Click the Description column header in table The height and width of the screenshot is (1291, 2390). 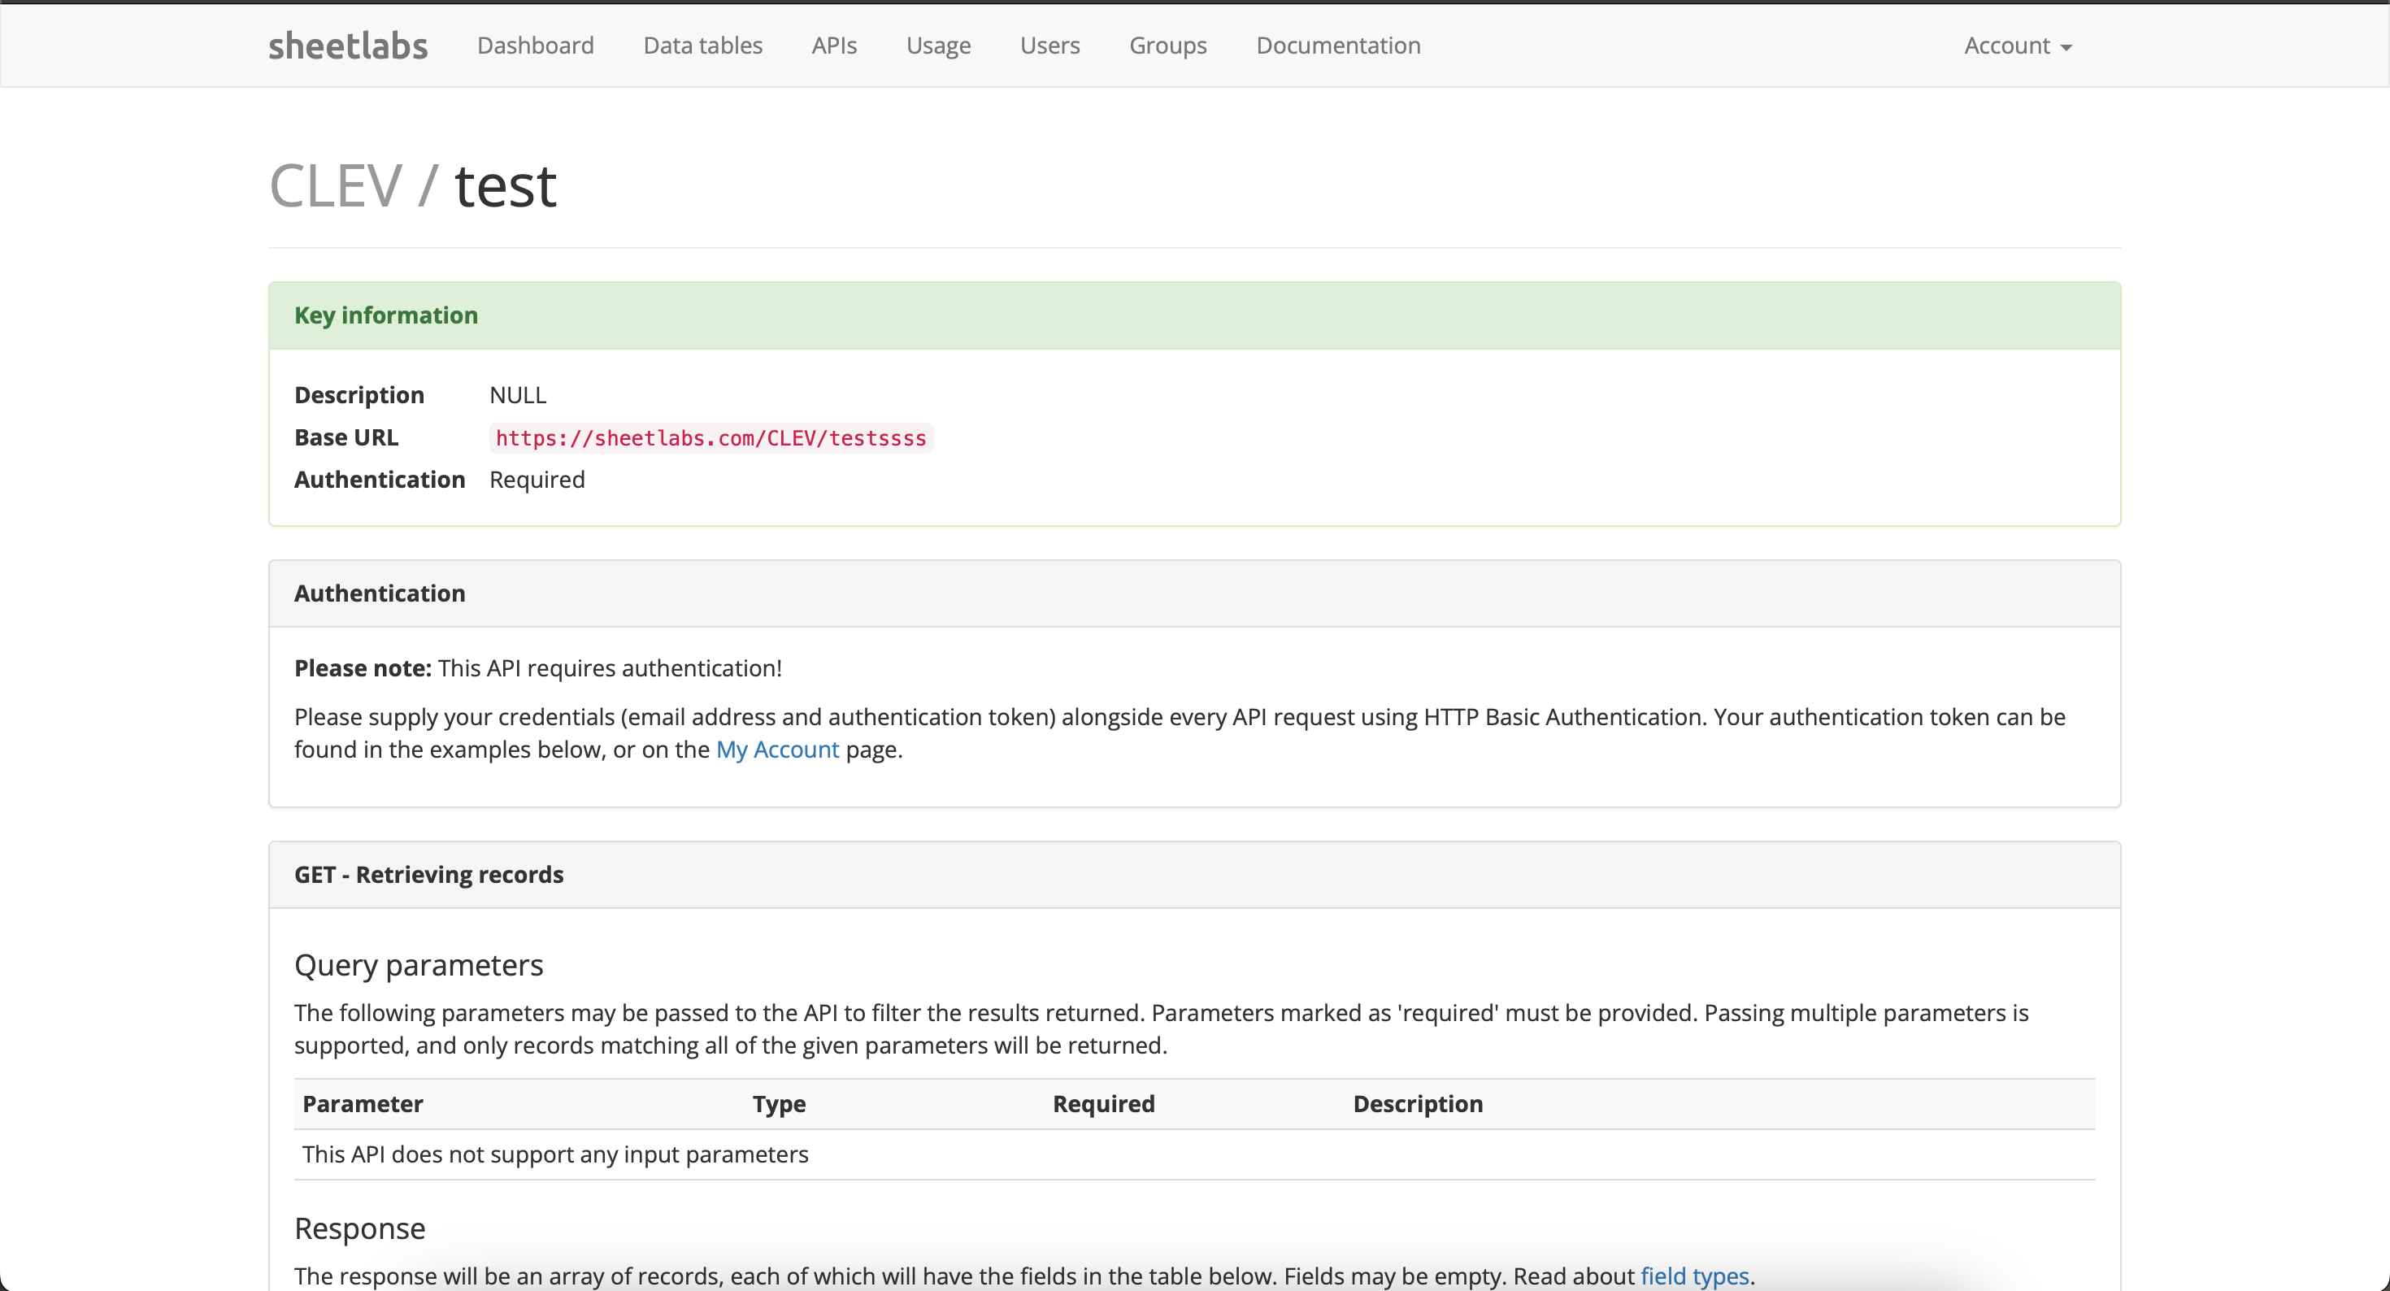[1418, 1103]
